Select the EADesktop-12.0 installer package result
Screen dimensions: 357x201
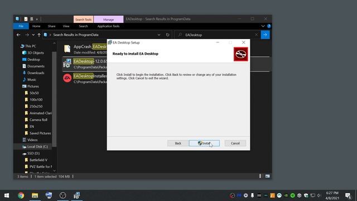point(84,64)
